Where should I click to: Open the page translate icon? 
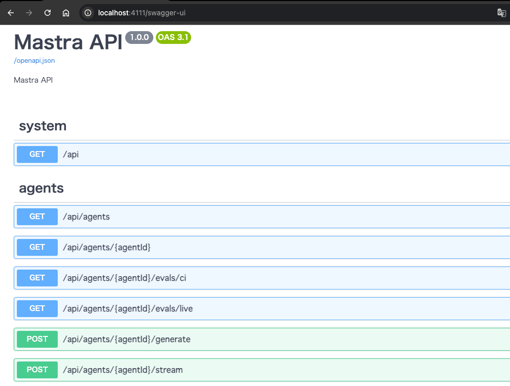coord(501,13)
